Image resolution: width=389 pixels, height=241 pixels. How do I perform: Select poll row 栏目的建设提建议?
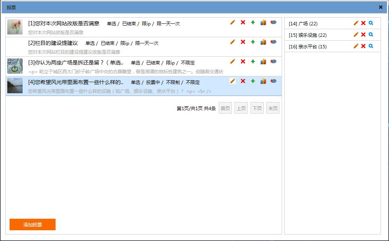[x=53, y=43]
